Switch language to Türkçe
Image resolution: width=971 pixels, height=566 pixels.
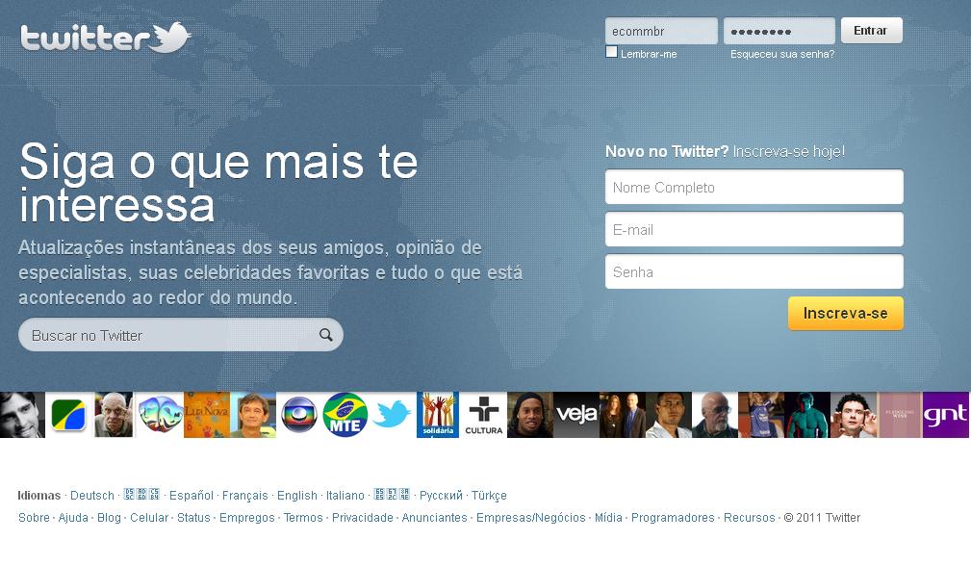point(489,496)
